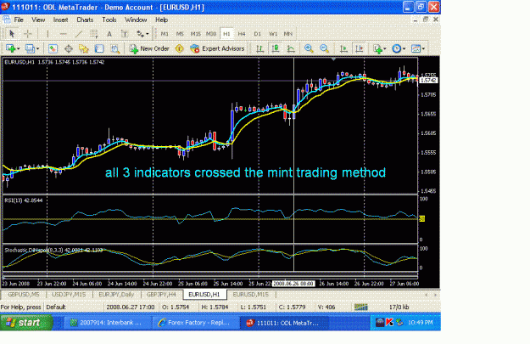Choose the Trendline drawing tool
The image size is (530, 344).
79,33
